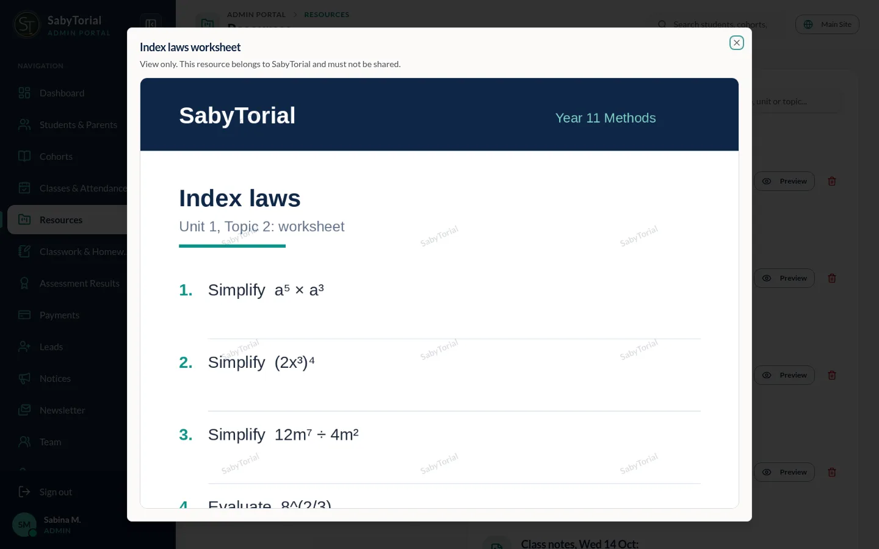
Task: Click 'Unit 1, Topic 2: worksheet' subtitle
Action: tap(262, 227)
